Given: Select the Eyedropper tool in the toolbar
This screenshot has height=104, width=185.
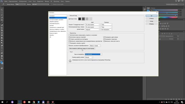Looking at the screenshot, I should coord(2,23).
